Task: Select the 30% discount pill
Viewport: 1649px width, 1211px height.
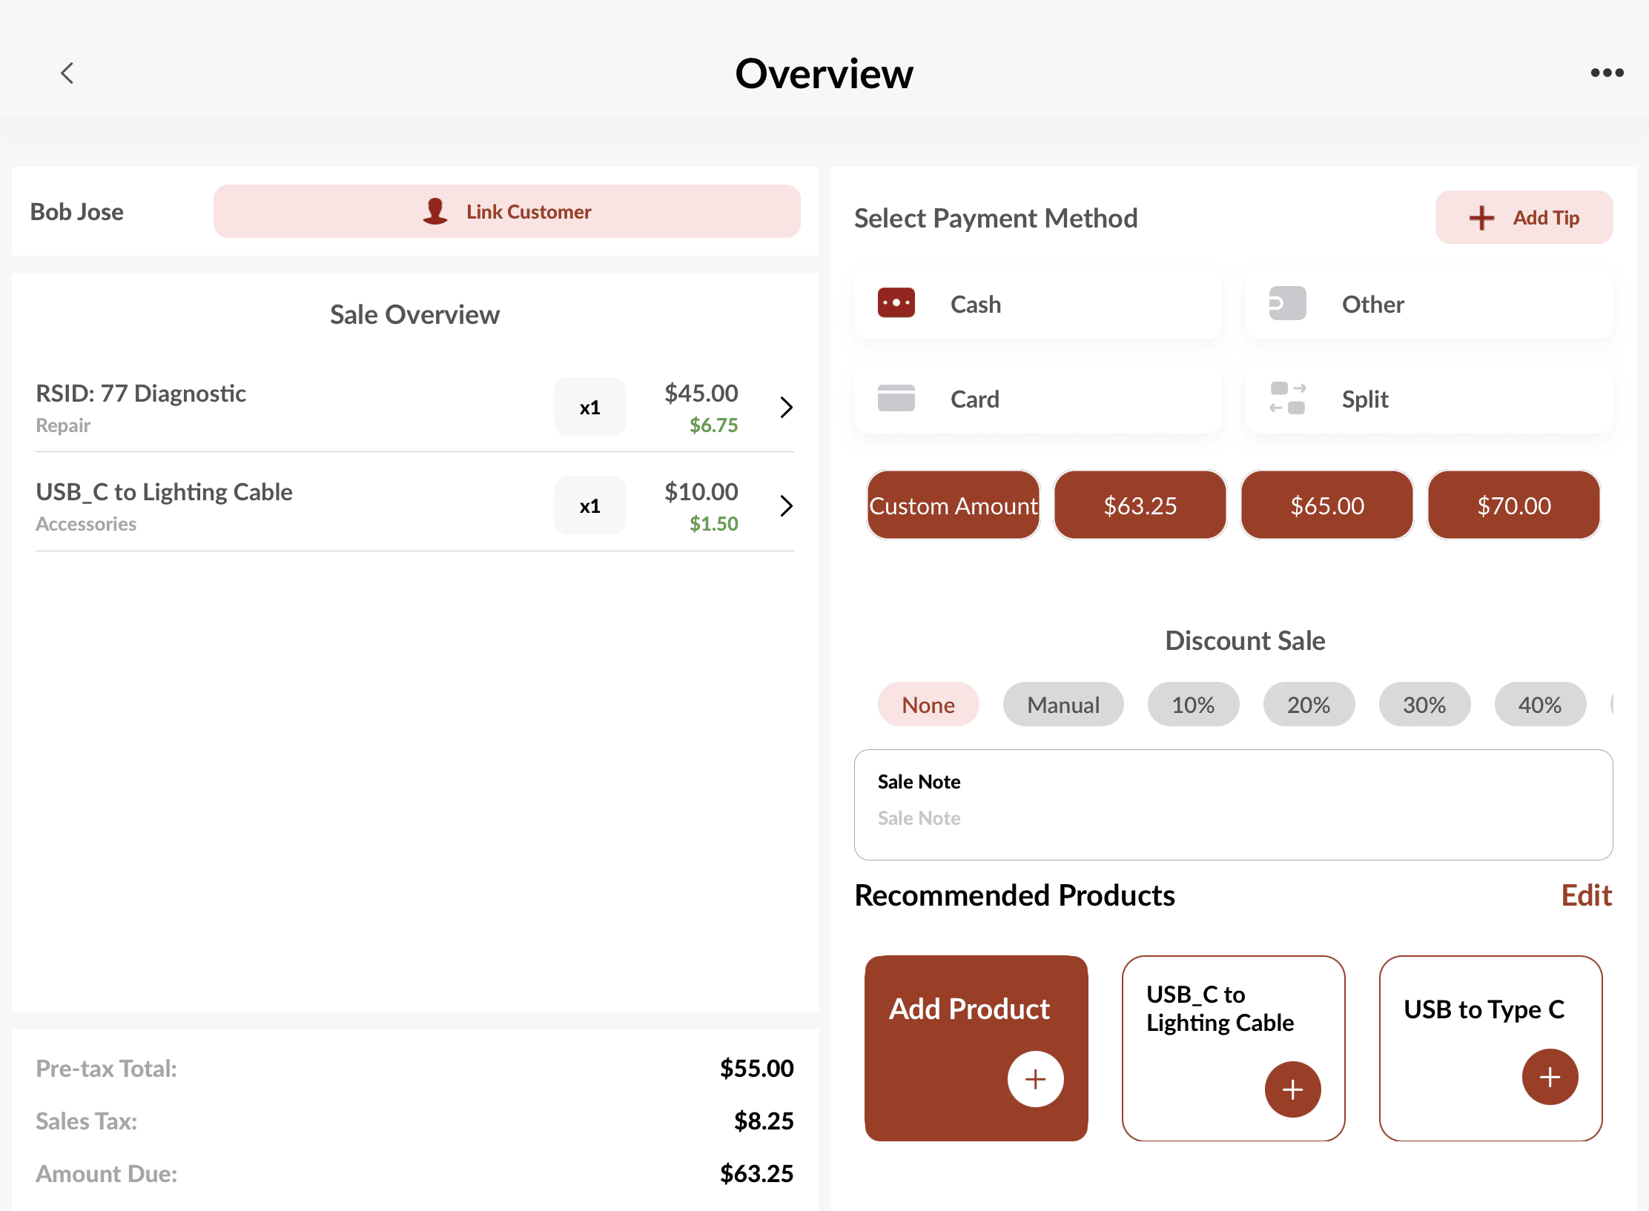Action: 1424,705
